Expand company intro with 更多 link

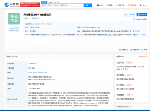click(143, 35)
